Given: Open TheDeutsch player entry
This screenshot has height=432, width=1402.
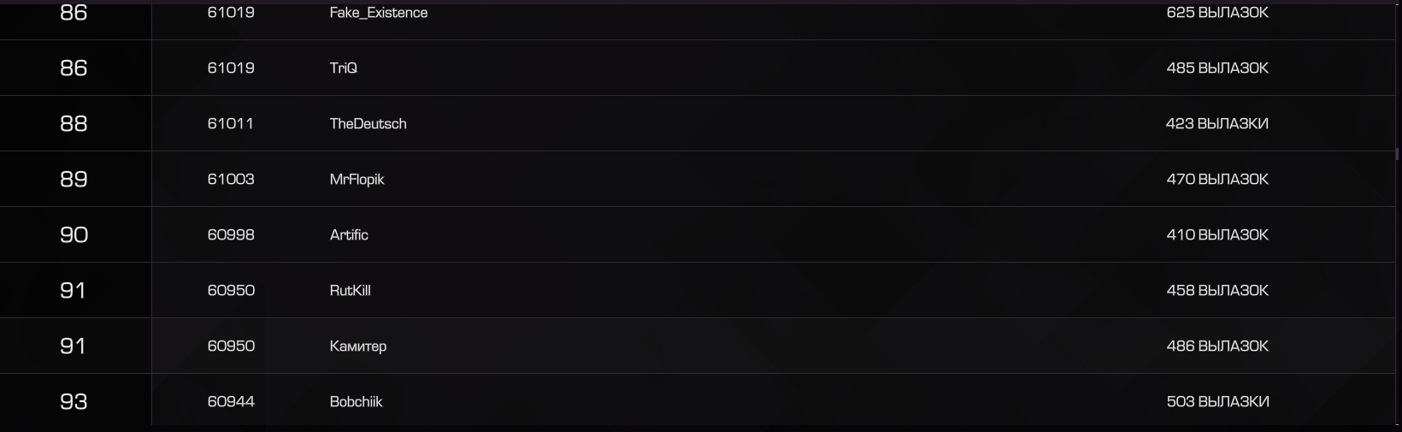Looking at the screenshot, I should tap(368, 123).
